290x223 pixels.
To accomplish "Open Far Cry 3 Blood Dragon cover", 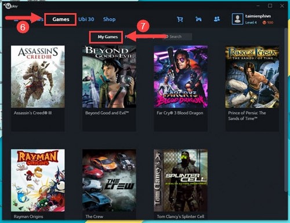I will click(181, 77).
